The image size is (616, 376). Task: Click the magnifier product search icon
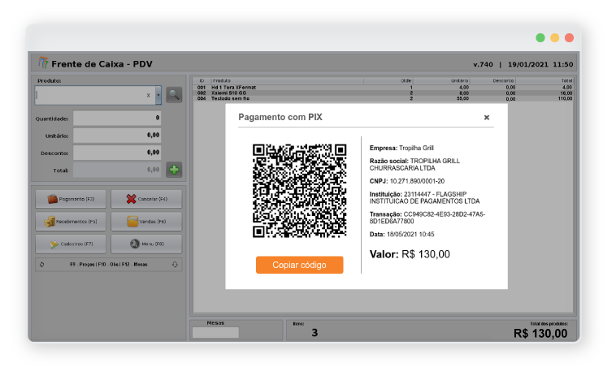(174, 94)
